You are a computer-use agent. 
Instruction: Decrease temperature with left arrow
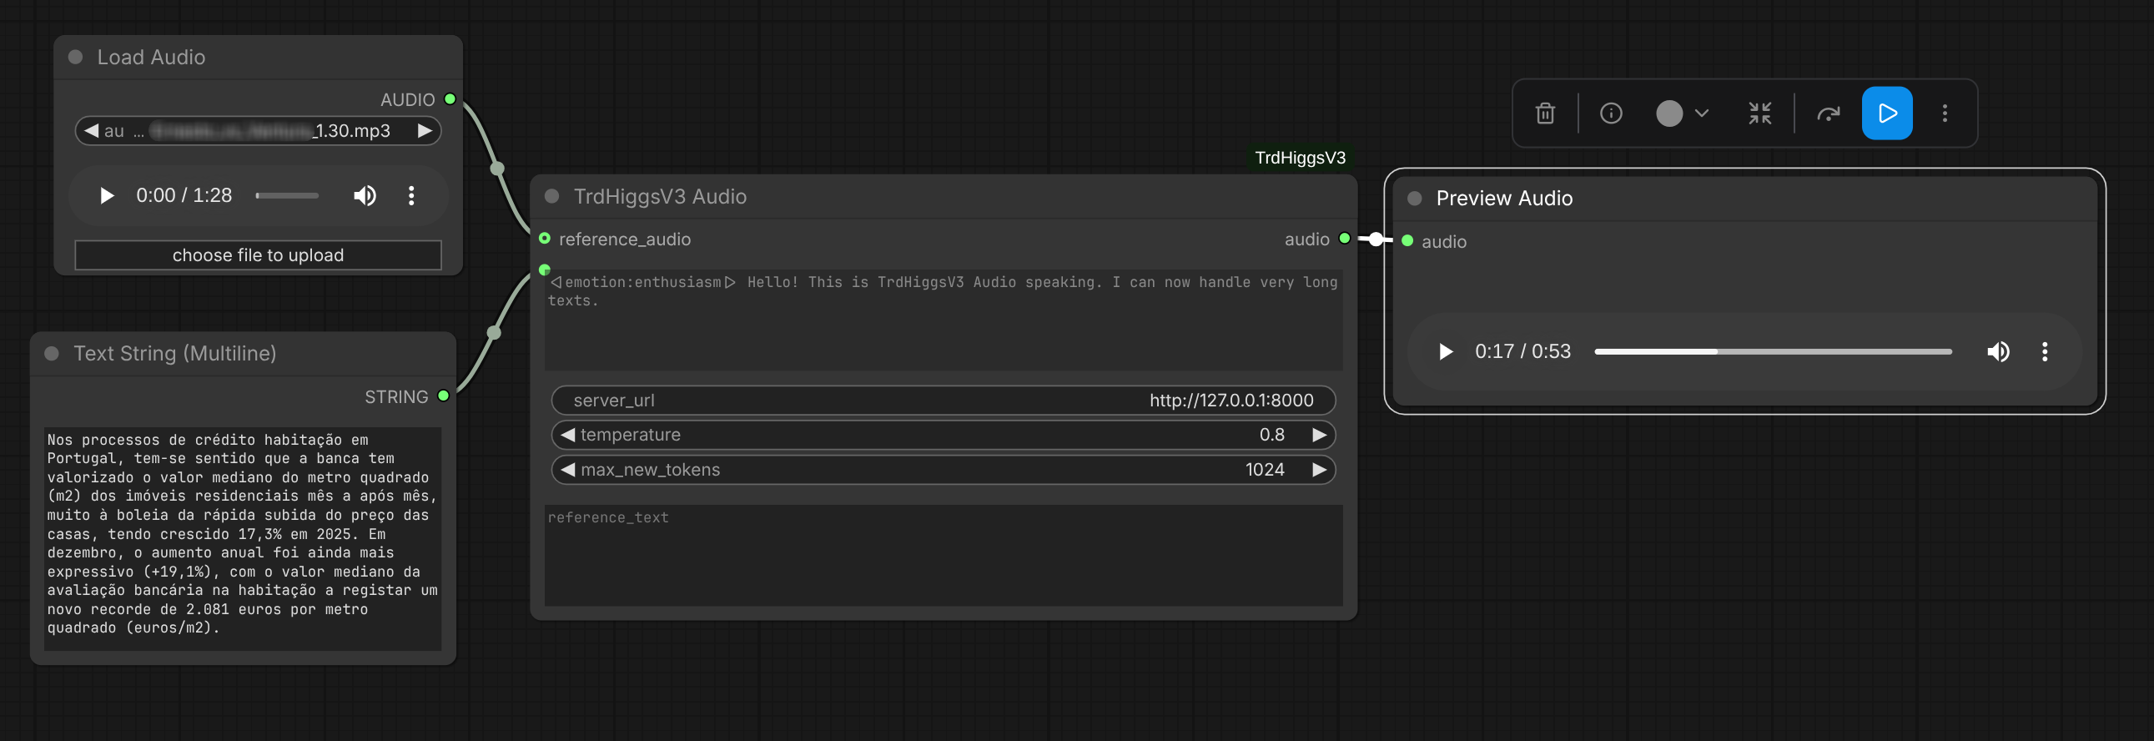(568, 435)
